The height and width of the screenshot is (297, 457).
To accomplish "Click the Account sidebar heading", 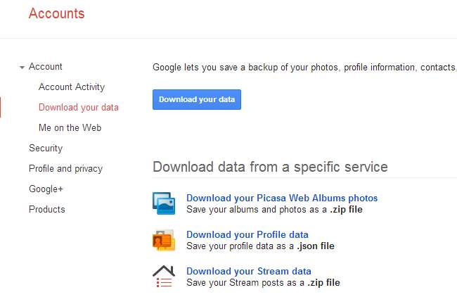I will pos(46,67).
